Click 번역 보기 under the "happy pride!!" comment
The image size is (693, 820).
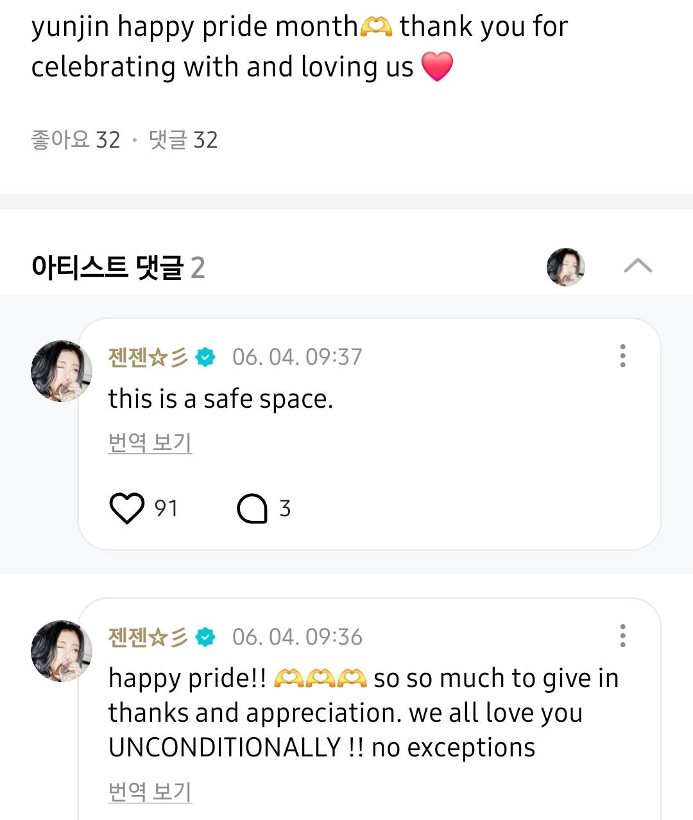coord(150,792)
